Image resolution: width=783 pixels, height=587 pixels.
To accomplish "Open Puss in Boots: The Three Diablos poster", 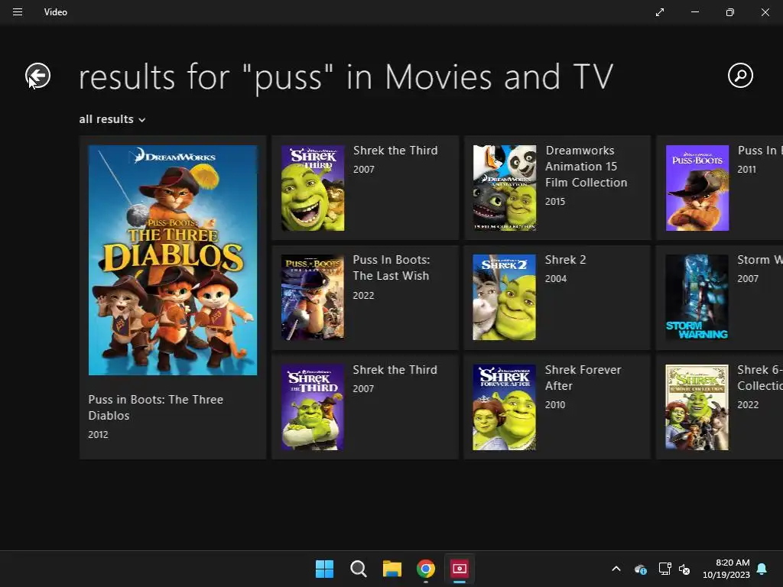I will tap(173, 260).
